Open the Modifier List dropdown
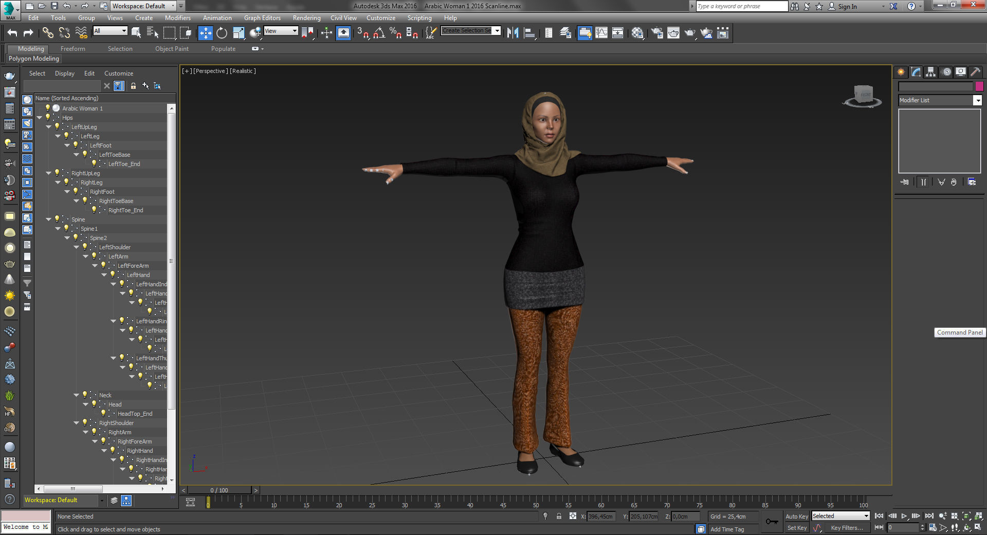This screenshot has width=987, height=535. [x=940, y=100]
